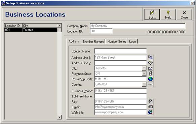
Task: Click the label printer icon beside Province/State
Action: tap(150, 73)
